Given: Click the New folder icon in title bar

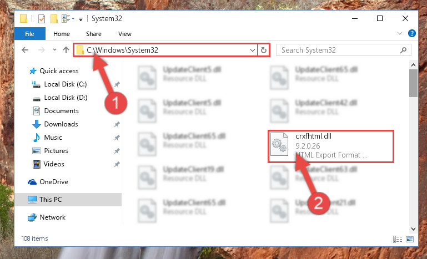Looking at the screenshot, I should click(x=54, y=19).
